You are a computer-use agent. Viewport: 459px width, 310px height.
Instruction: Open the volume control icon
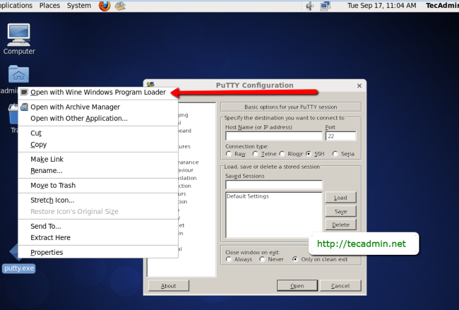tap(310, 6)
